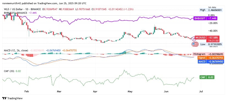Click the purple lightning icon near WLDUSD
Viewport: 227px width, 102px height.
pos(194,39)
